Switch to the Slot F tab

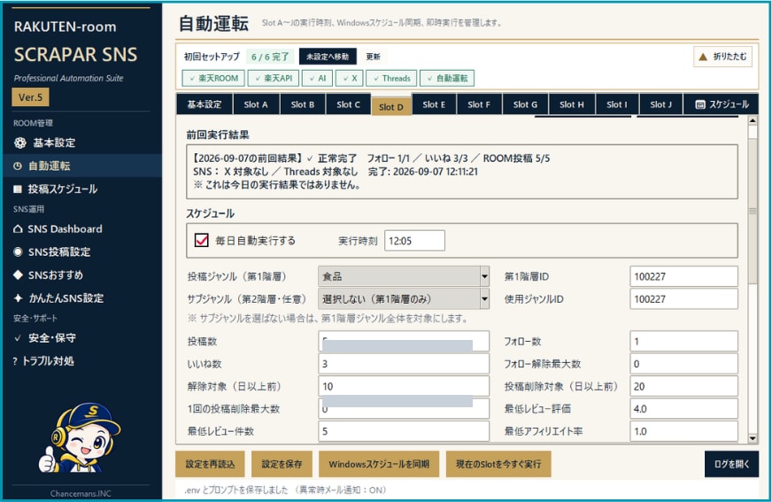(x=479, y=104)
